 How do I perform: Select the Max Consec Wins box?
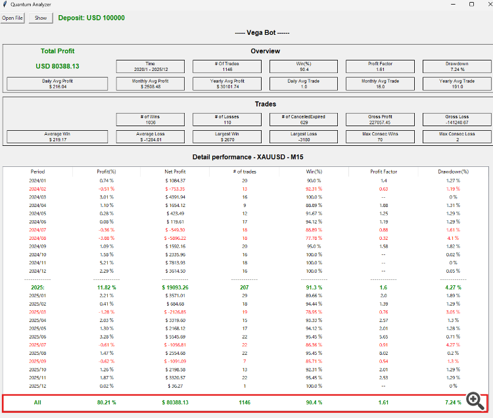380,137
